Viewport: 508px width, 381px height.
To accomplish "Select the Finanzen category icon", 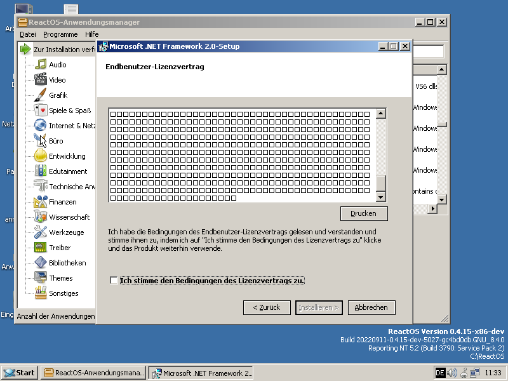I will point(41,201).
